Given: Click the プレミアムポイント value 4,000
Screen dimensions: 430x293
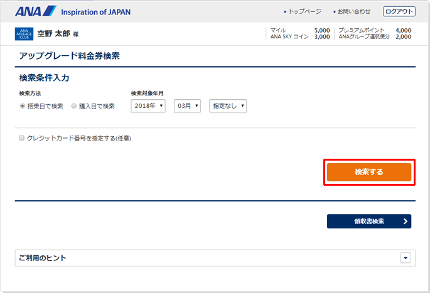Looking at the screenshot, I should [x=403, y=30].
